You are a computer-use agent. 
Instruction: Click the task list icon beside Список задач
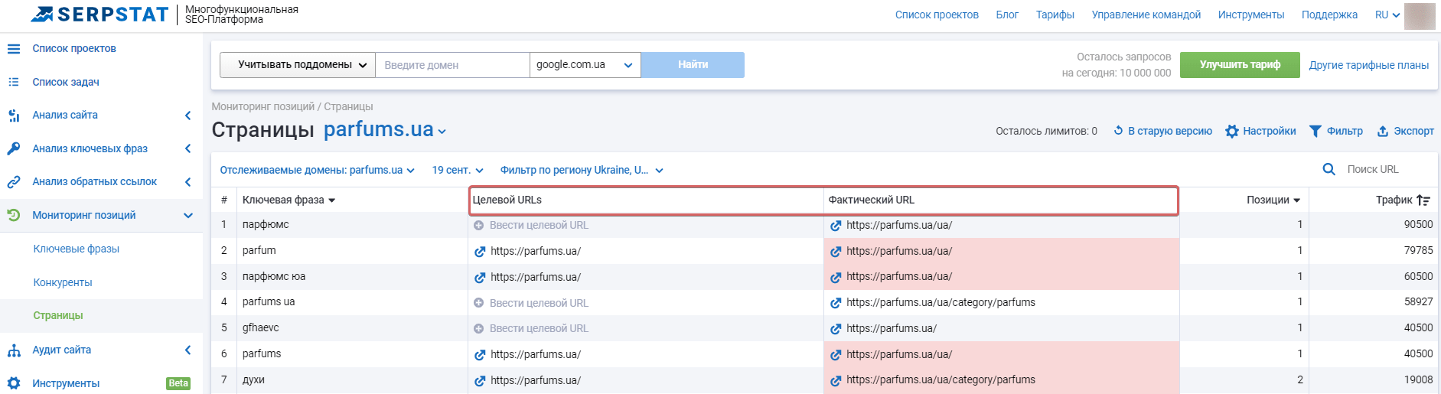coord(14,82)
